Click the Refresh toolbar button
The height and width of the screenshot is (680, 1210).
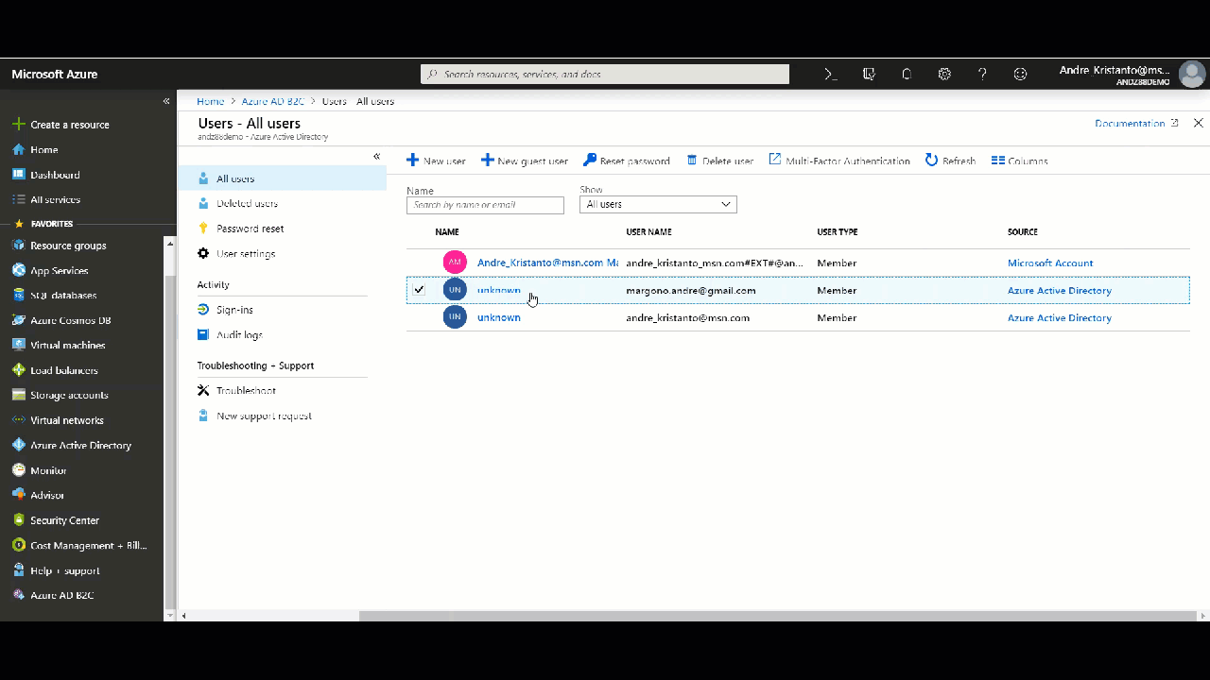click(950, 161)
